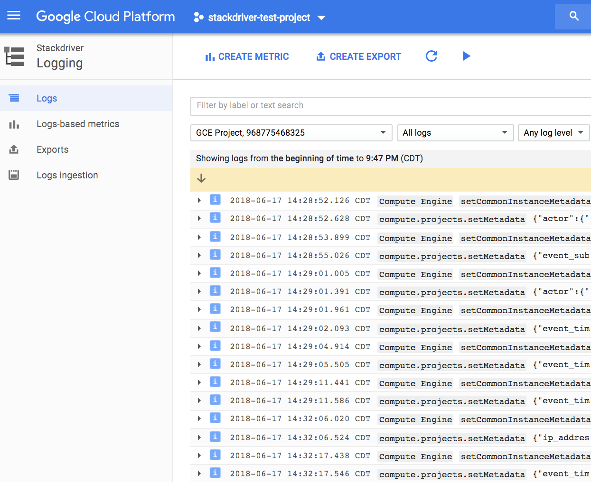Viewport: 591px width, 482px height.
Task: Click info severity icon for 14:29:05.505 entry
Action: pyautogui.click(x=215, y=364)
